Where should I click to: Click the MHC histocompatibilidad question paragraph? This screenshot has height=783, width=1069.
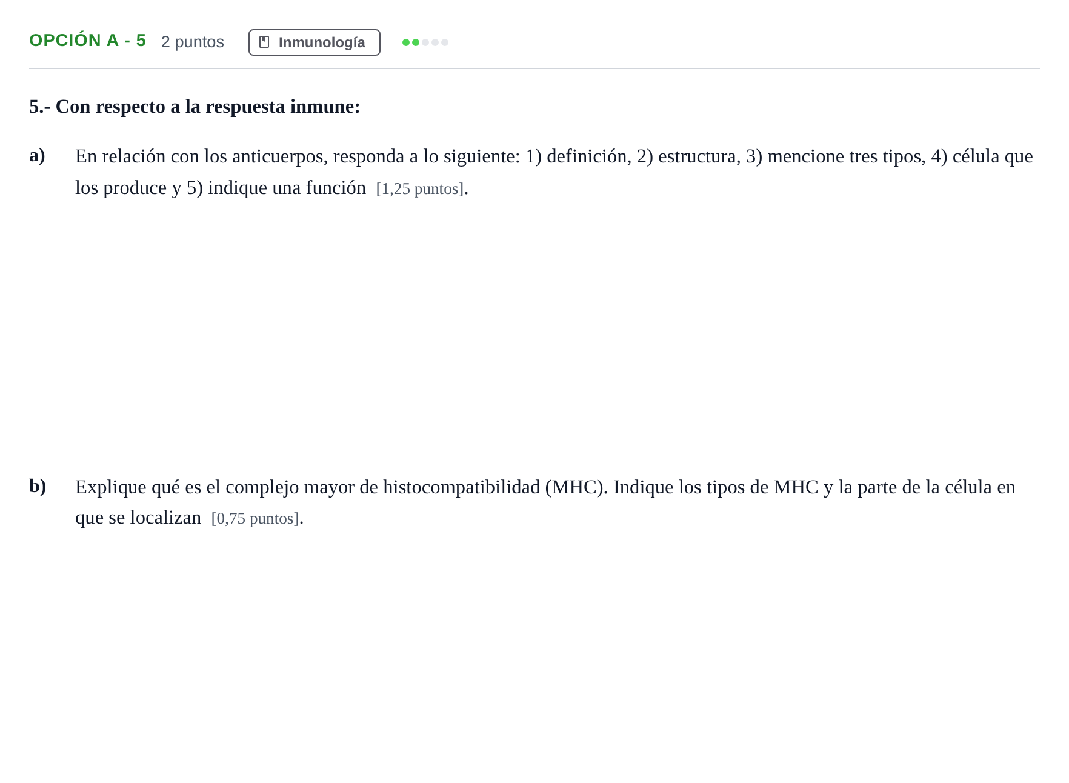[545, 502]
